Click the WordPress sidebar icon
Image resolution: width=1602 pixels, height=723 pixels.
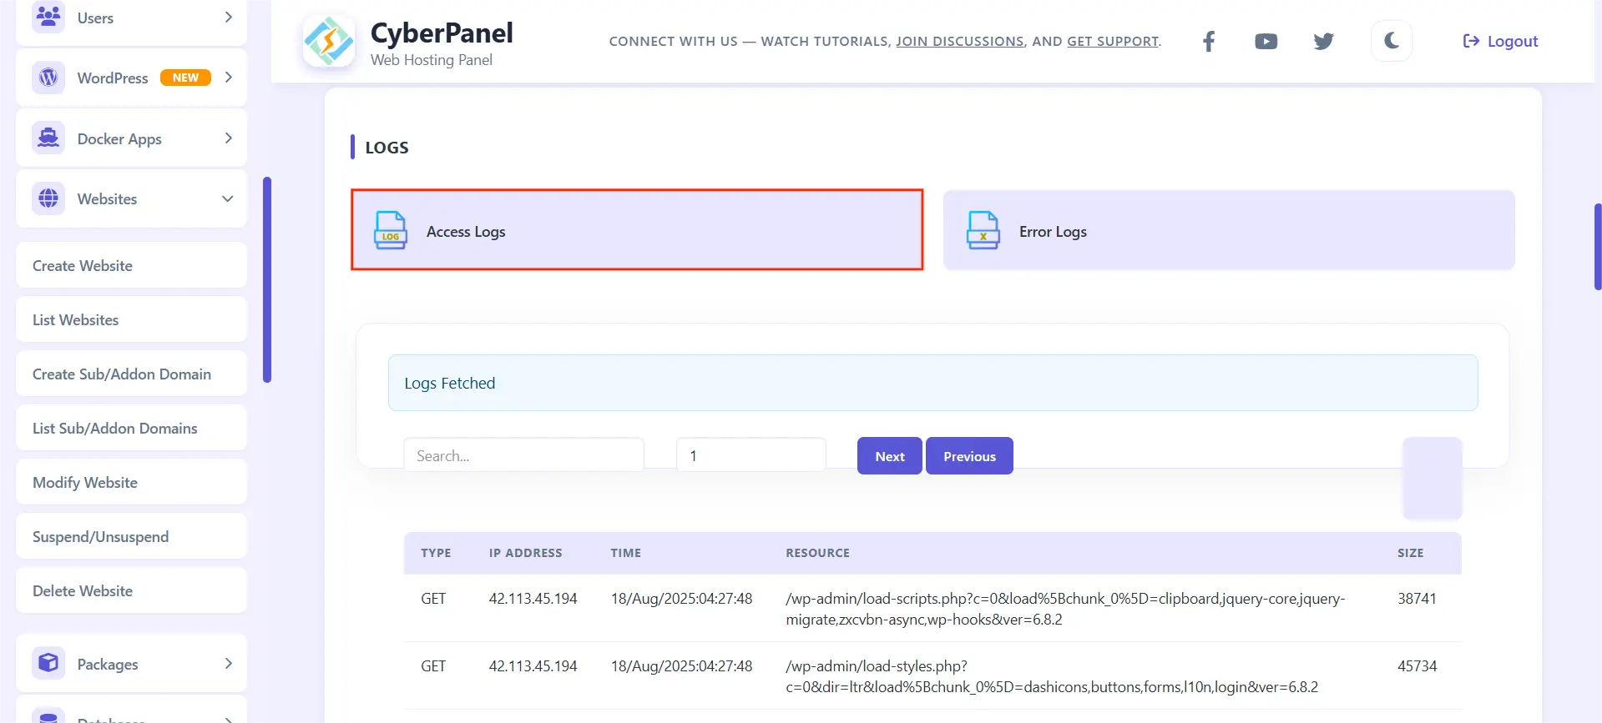coord(48,78)
